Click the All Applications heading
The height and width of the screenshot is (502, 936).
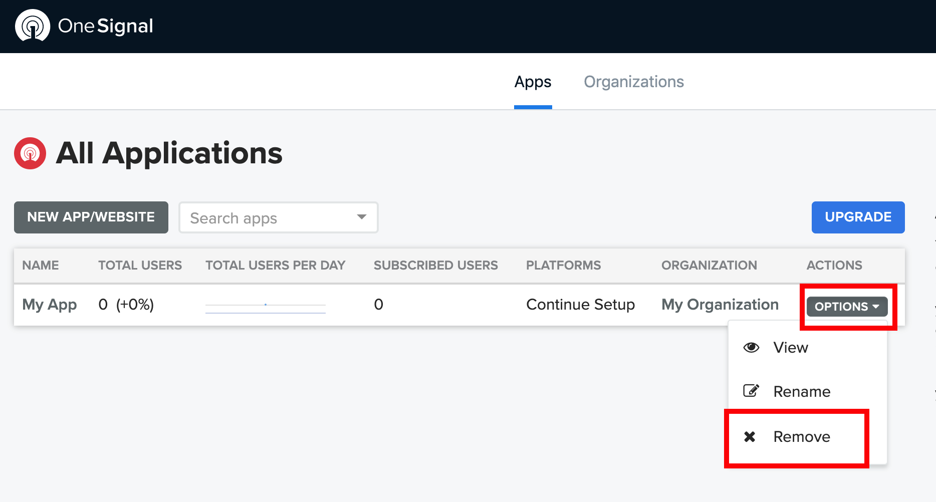tap(169, 153)
